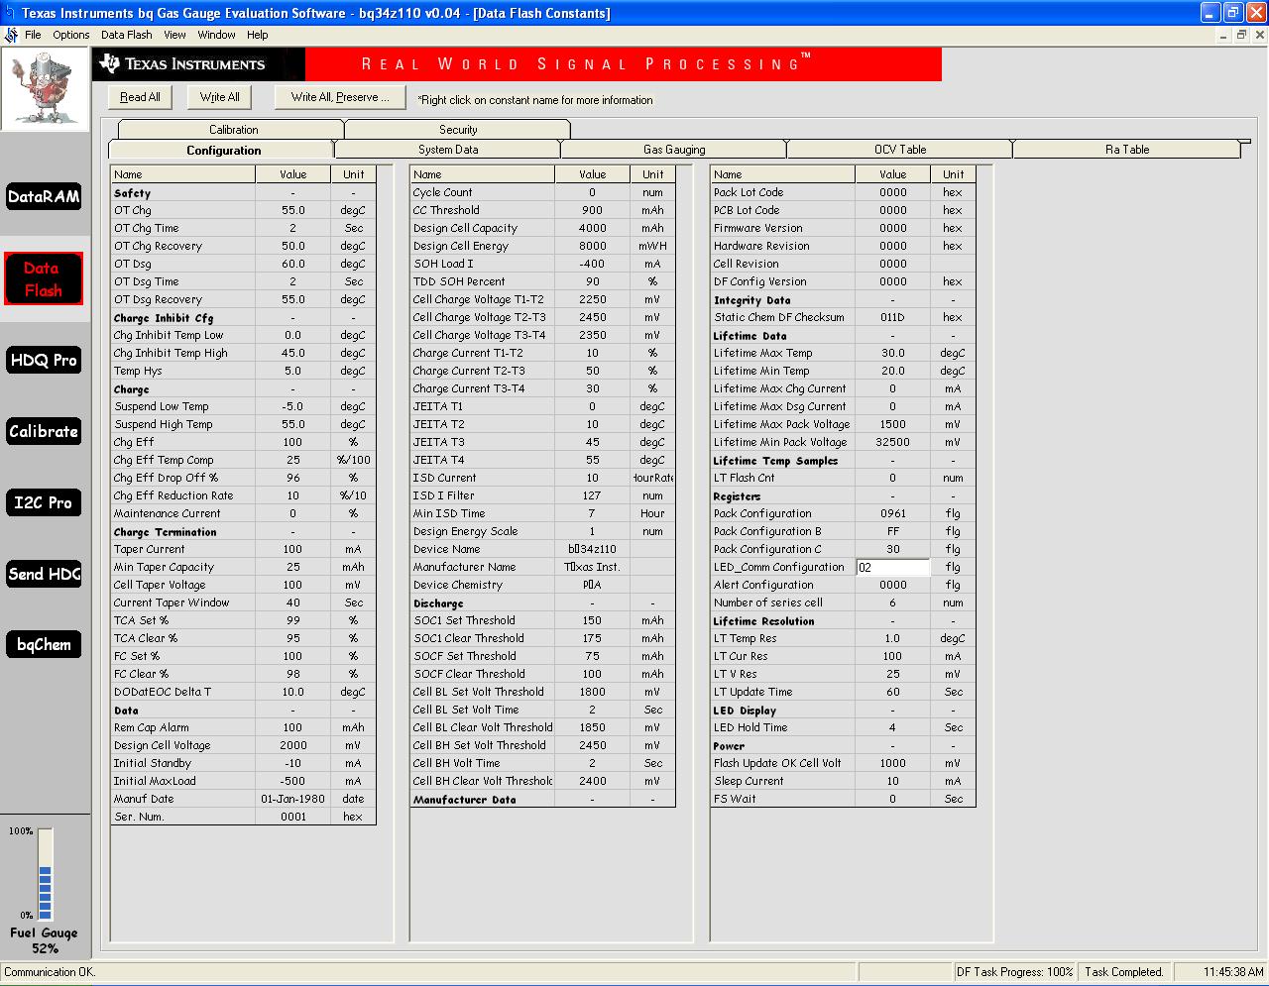Open the I2C Pro sidebar panel
The height and width of the screenshot is (986, 1269).
pyautogui.click(x=44, y=502)
